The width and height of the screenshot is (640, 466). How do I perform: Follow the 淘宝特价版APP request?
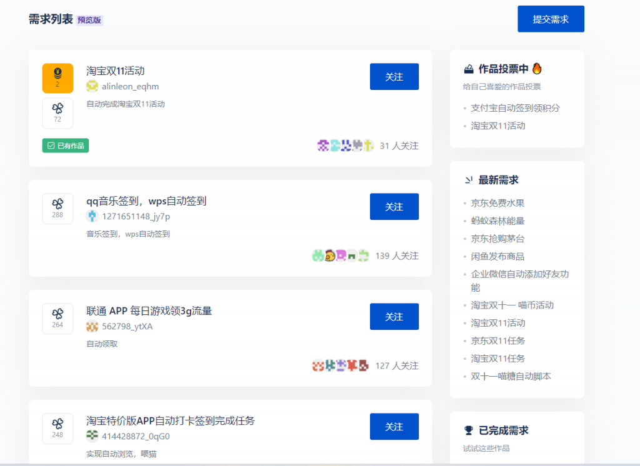point(394,427)
